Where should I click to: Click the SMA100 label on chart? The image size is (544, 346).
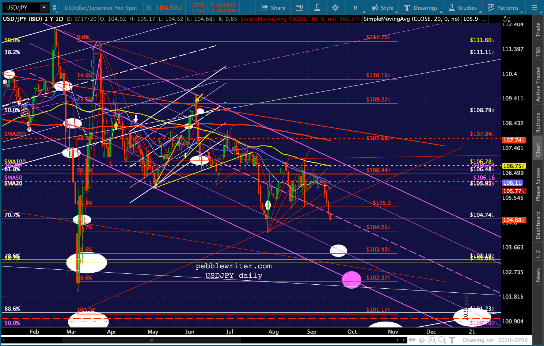pos(15,162)
